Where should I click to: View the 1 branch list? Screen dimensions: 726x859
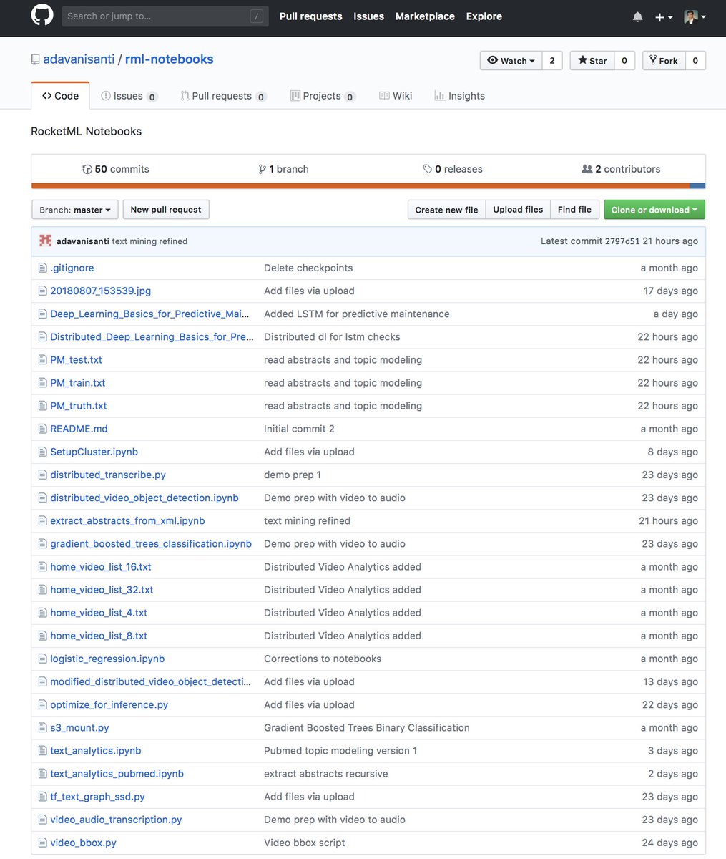pos(284,169)
